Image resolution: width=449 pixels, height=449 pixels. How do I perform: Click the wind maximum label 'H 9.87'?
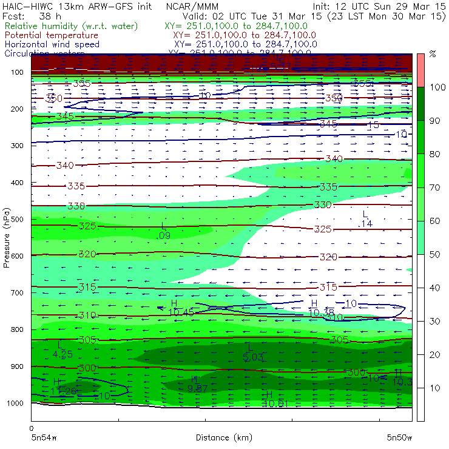point(198,384)
